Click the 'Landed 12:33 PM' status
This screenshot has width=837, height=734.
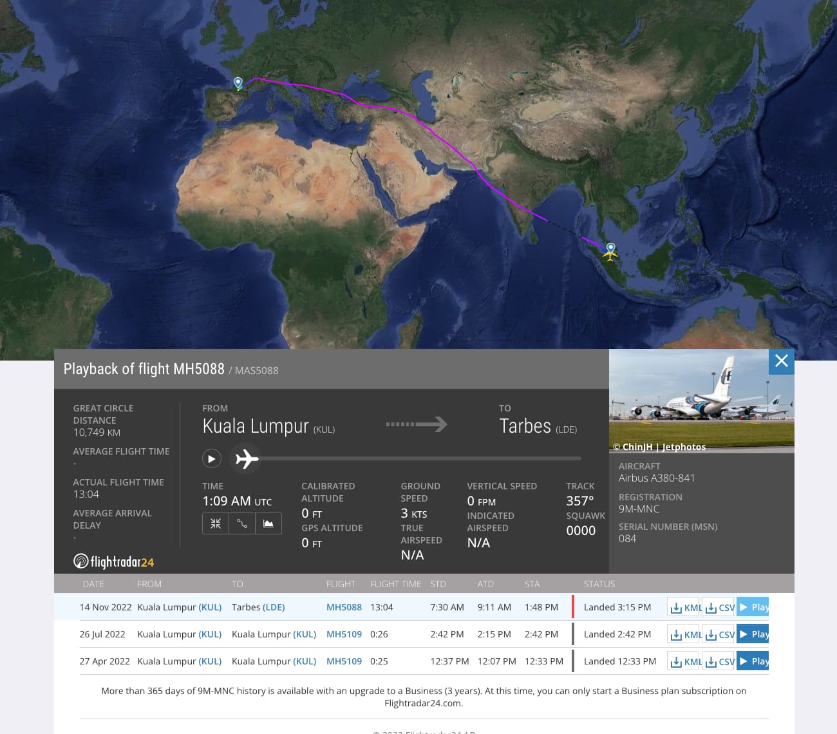click(620, 661)
